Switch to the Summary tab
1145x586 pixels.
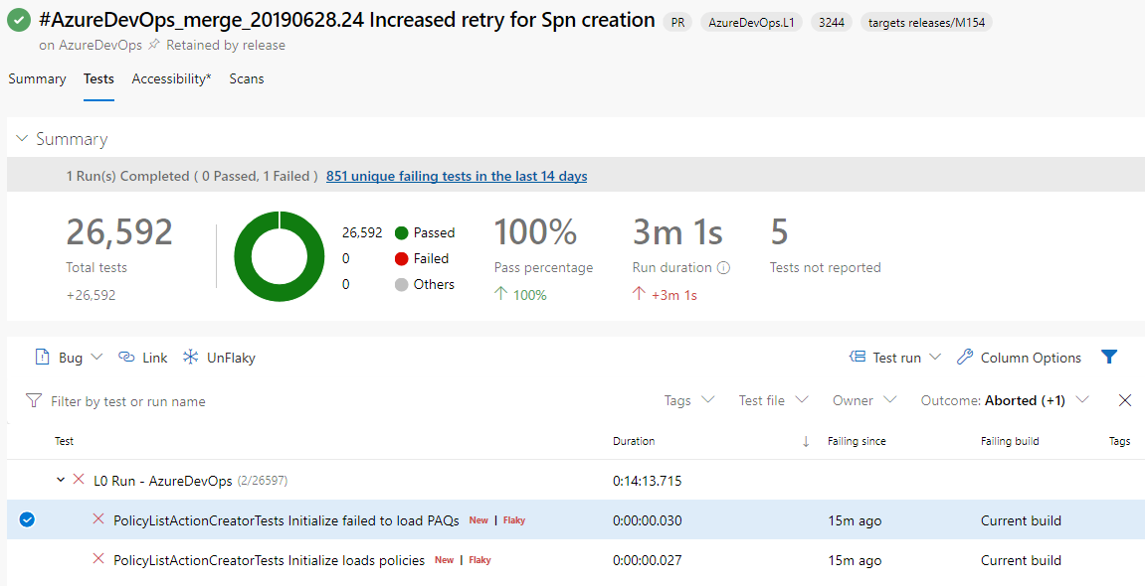click(37, 78)
